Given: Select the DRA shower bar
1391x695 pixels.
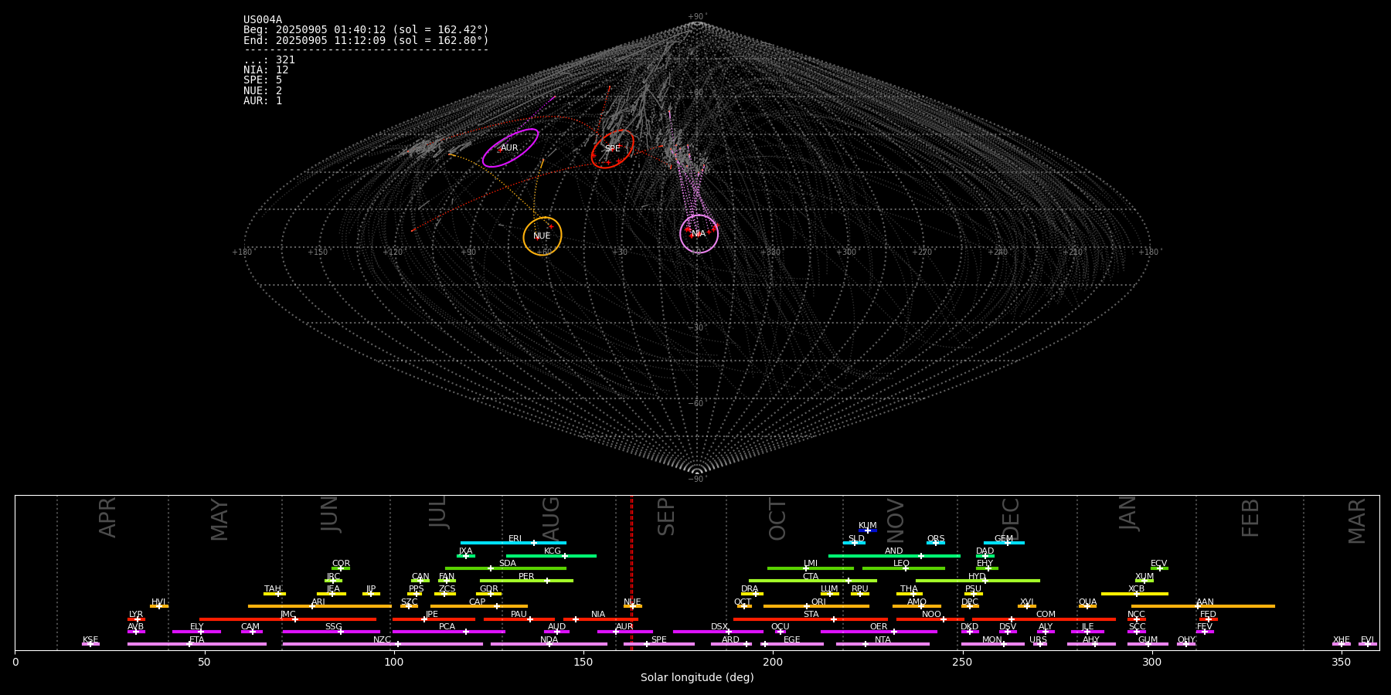Looking at the screenshot, I should [x=752, y=594].
